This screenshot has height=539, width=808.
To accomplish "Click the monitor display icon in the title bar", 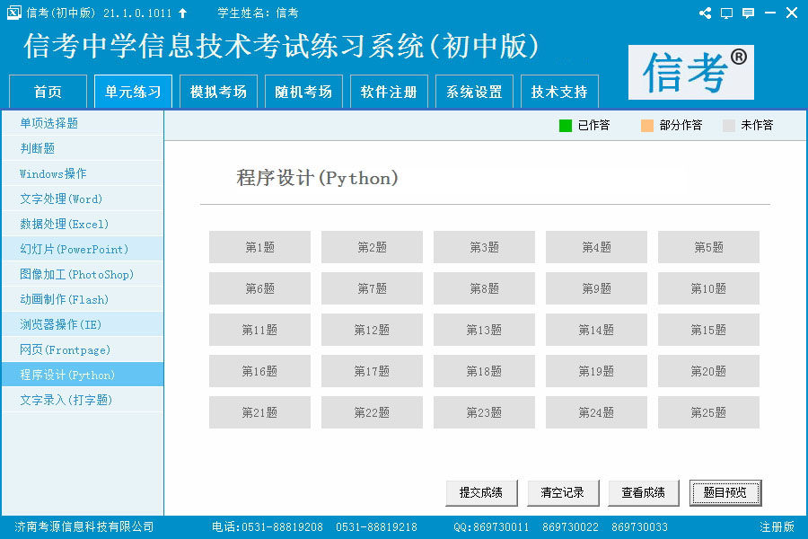I will (x=725, y=13).
